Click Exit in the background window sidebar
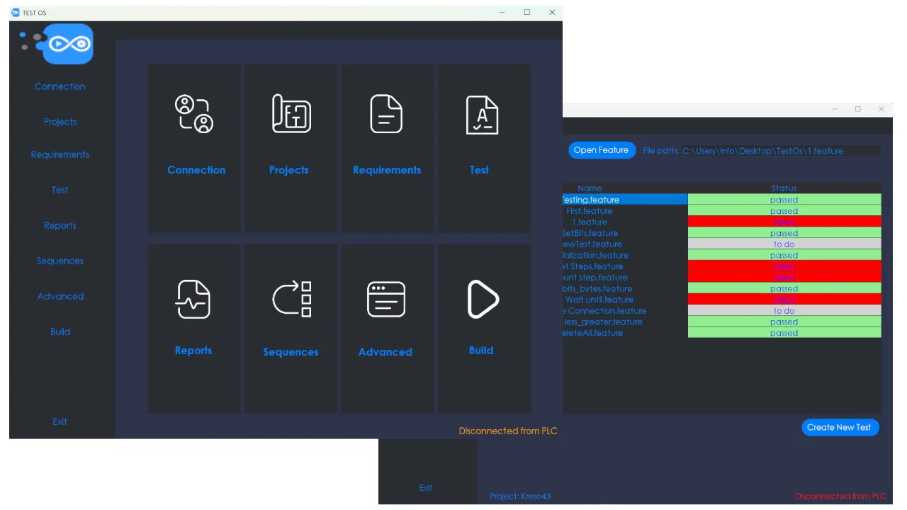 [426, 487]
